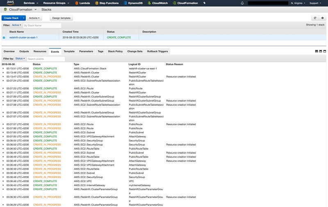This screenshot has height=207, width=328.
Task: Click the Showing 1 stack label
Action: (315, 25)
